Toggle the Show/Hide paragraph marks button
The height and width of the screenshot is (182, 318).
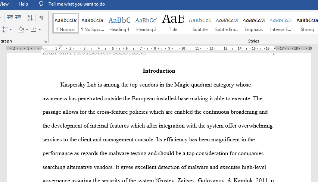(41, 18)
